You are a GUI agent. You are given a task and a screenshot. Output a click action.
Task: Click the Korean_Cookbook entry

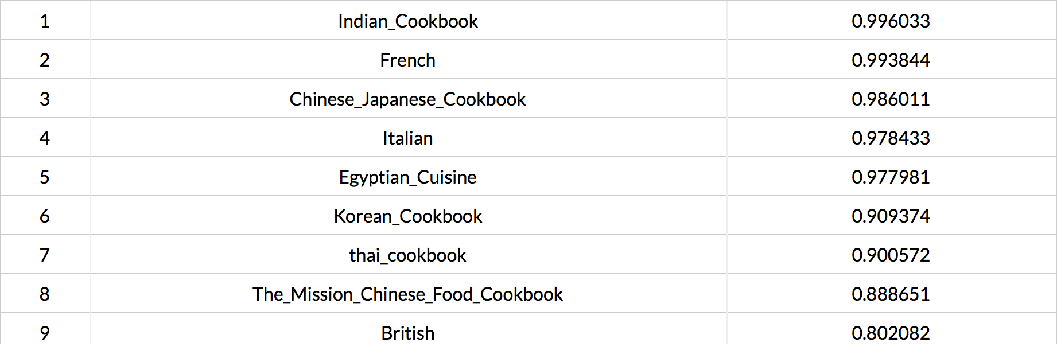(x=408, y=216)
